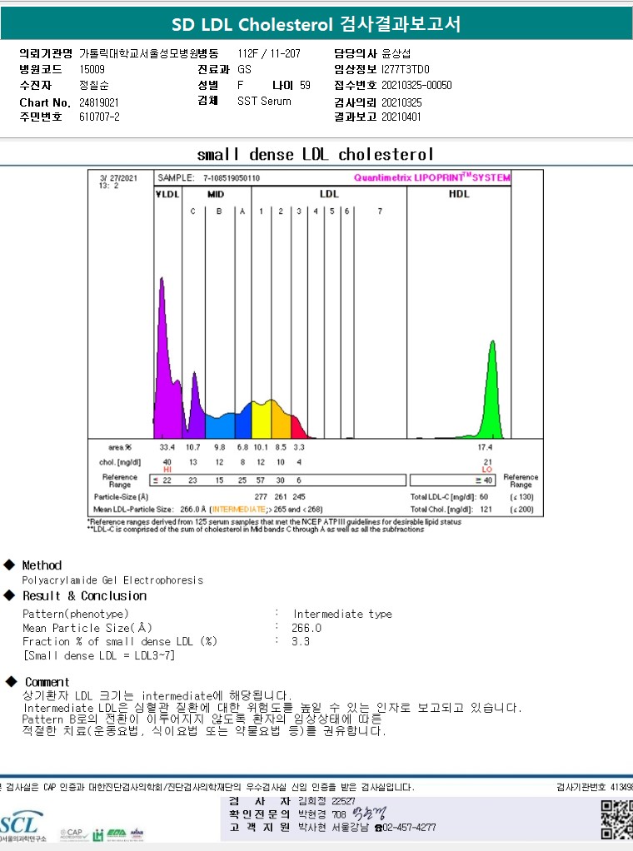This screenshot has height=851, width=633.
Task: Click the comment line beginning '상기환자 LDL 크기는'
Action: pyautogui.click(x=157, y=695)
